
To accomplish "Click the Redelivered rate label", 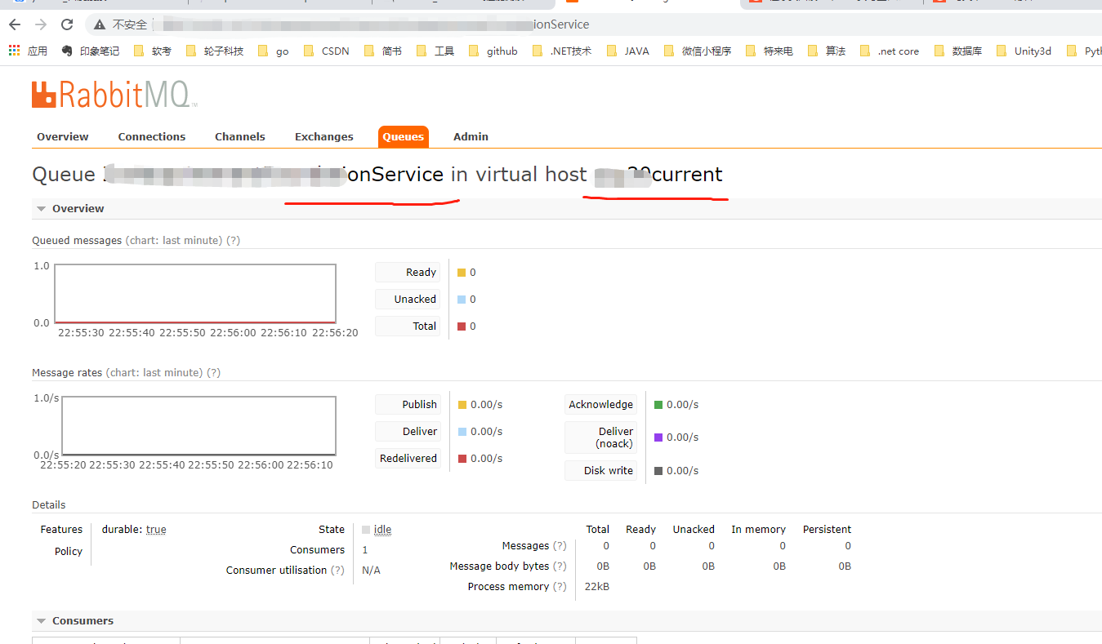I will 408,458.
